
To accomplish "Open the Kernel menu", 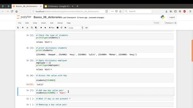I will pos(60,23).
